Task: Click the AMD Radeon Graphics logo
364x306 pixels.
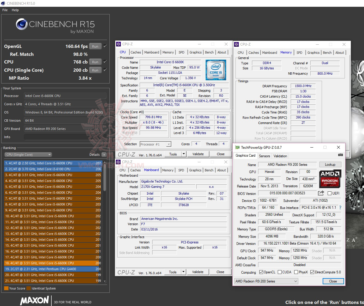Action: pos(330,178)
